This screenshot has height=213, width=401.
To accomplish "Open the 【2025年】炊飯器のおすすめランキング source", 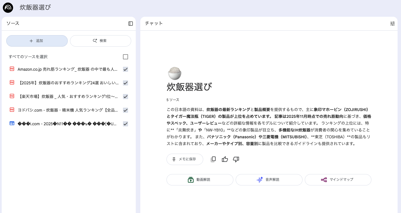I will pyautogui.click(x=68, y=83).
